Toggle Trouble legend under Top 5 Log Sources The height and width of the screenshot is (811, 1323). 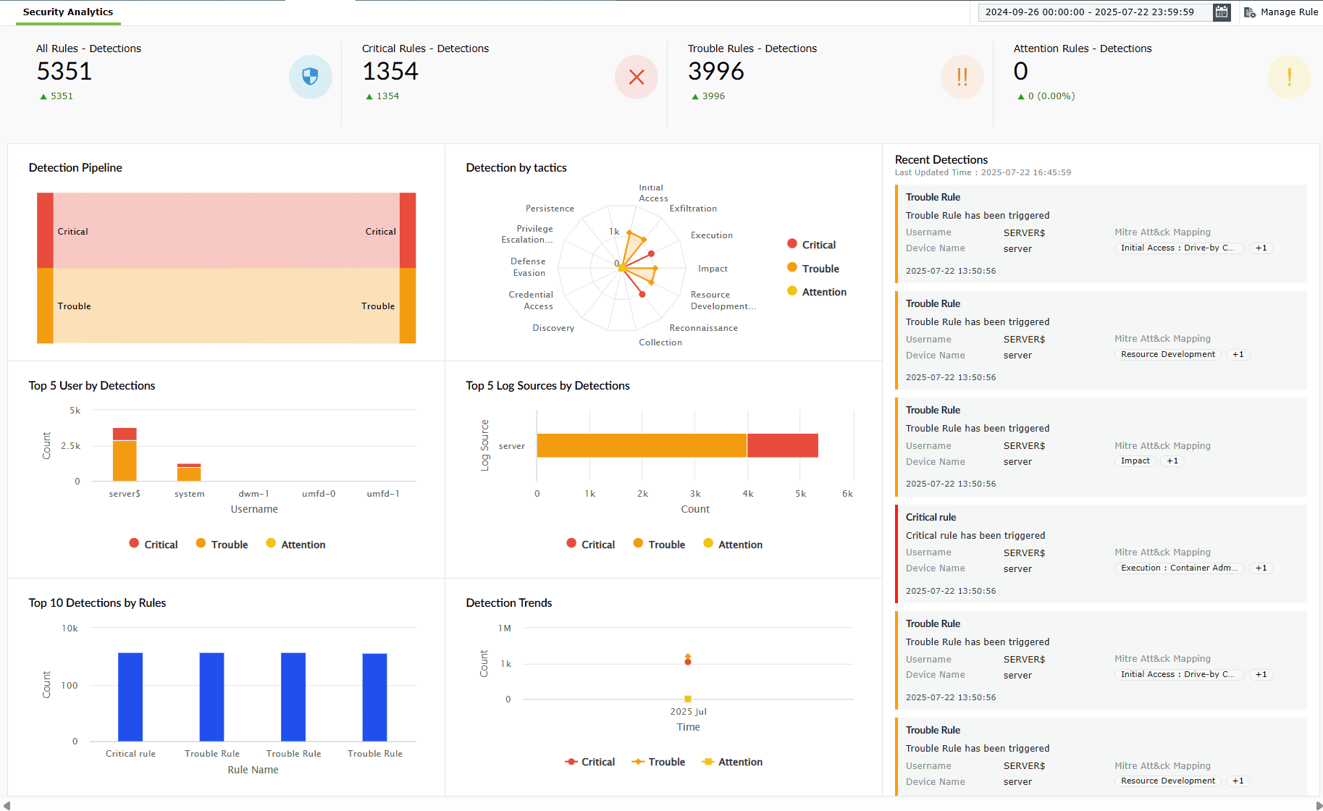(658, 544)
